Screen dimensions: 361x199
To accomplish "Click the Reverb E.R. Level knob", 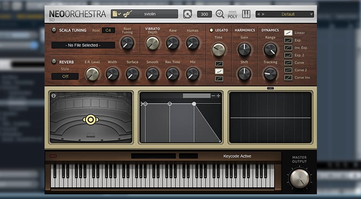I will coord(92,74).
